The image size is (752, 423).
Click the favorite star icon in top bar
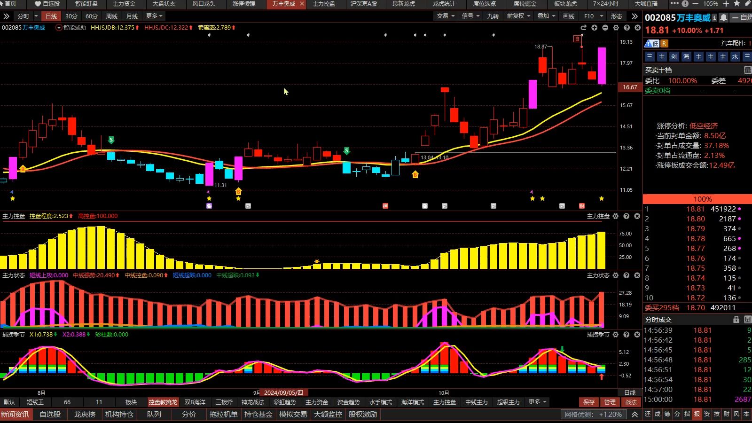[736, 4]
